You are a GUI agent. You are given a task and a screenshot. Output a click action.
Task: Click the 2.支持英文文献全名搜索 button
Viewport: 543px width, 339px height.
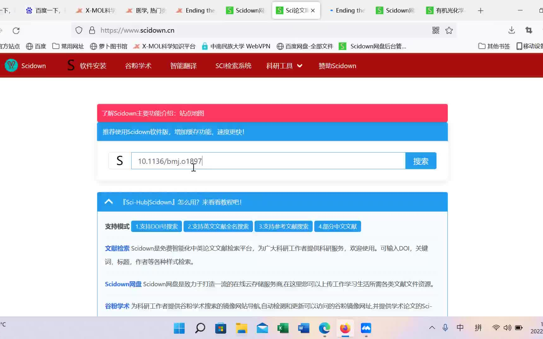pos(218,226)
